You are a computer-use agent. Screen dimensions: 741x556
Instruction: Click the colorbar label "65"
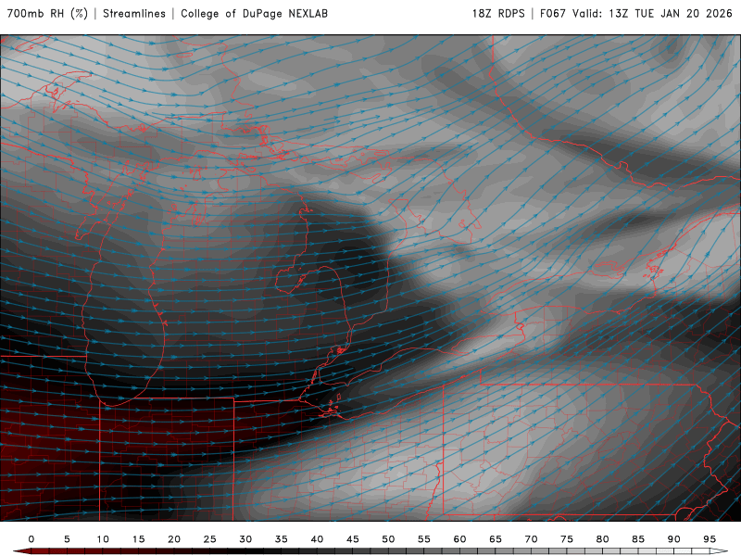coord(496,539)
